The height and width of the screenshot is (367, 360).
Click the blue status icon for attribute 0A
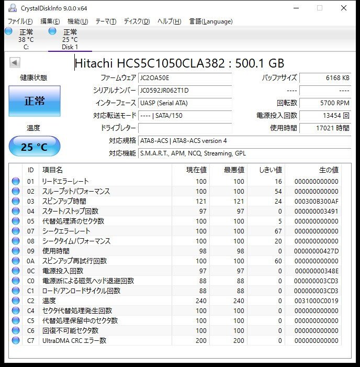coord(16,261)
